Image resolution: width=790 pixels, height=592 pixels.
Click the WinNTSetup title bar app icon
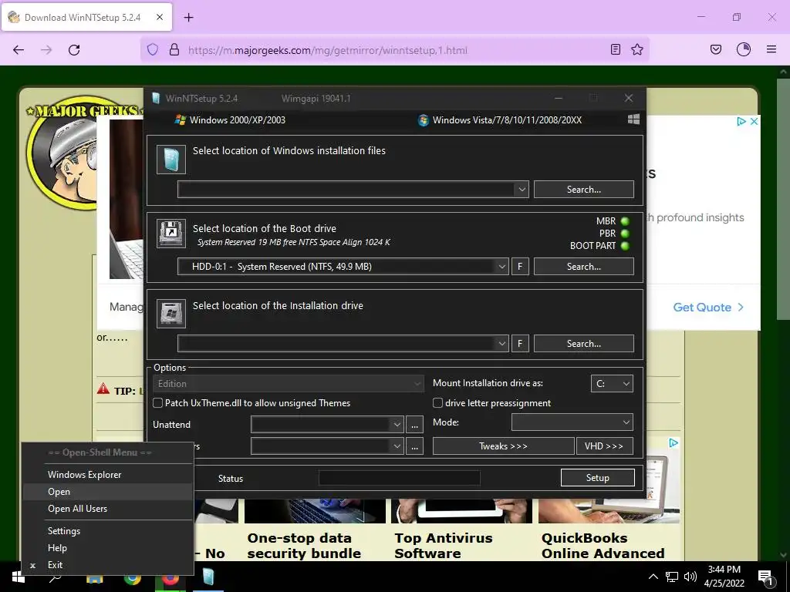click(x=156, y=98)
